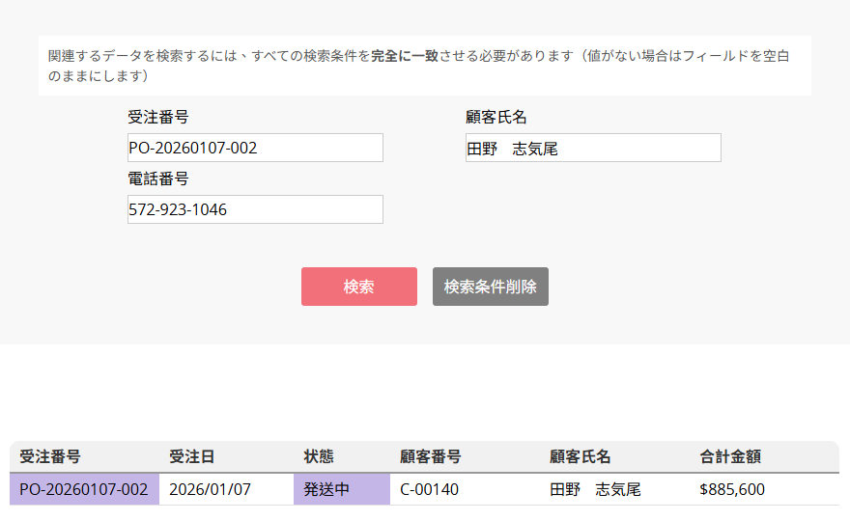Viewport: 850px width, 521px height.
Task: Click the purple 発送中 status cell
Action: point(326,489)
